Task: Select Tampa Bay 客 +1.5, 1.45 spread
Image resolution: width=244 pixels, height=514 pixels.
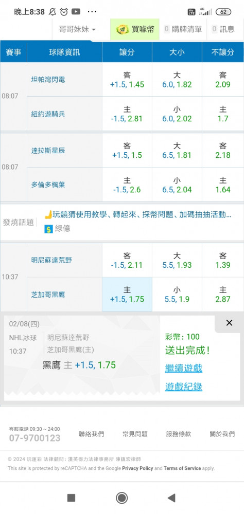Action: click(x=127, y=80)
